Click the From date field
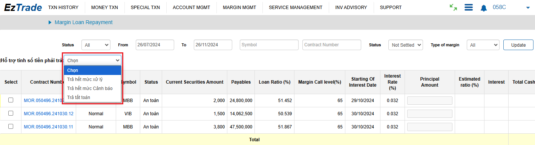535x145 pixels. click(x=155, y=45)
